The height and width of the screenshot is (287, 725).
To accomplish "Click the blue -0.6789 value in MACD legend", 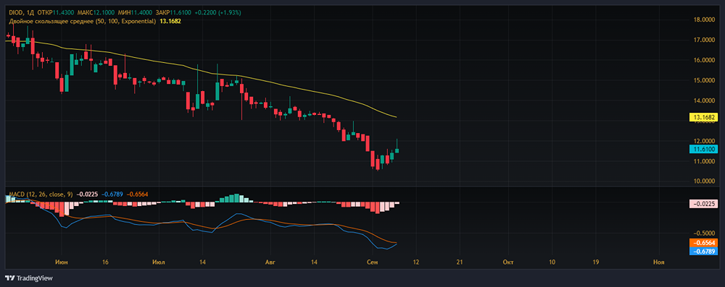I will pos(112,194).
